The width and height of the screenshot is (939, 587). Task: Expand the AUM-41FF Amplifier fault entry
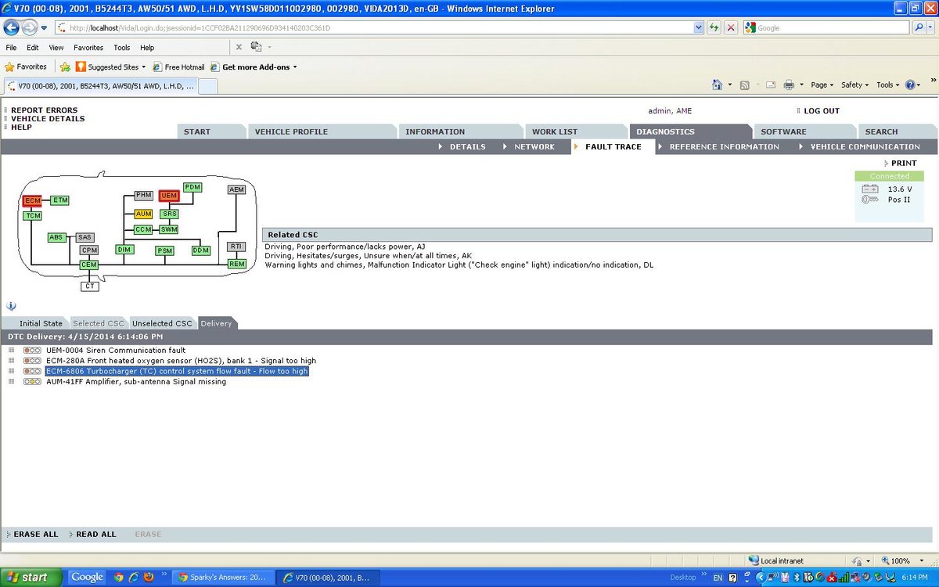11,382
